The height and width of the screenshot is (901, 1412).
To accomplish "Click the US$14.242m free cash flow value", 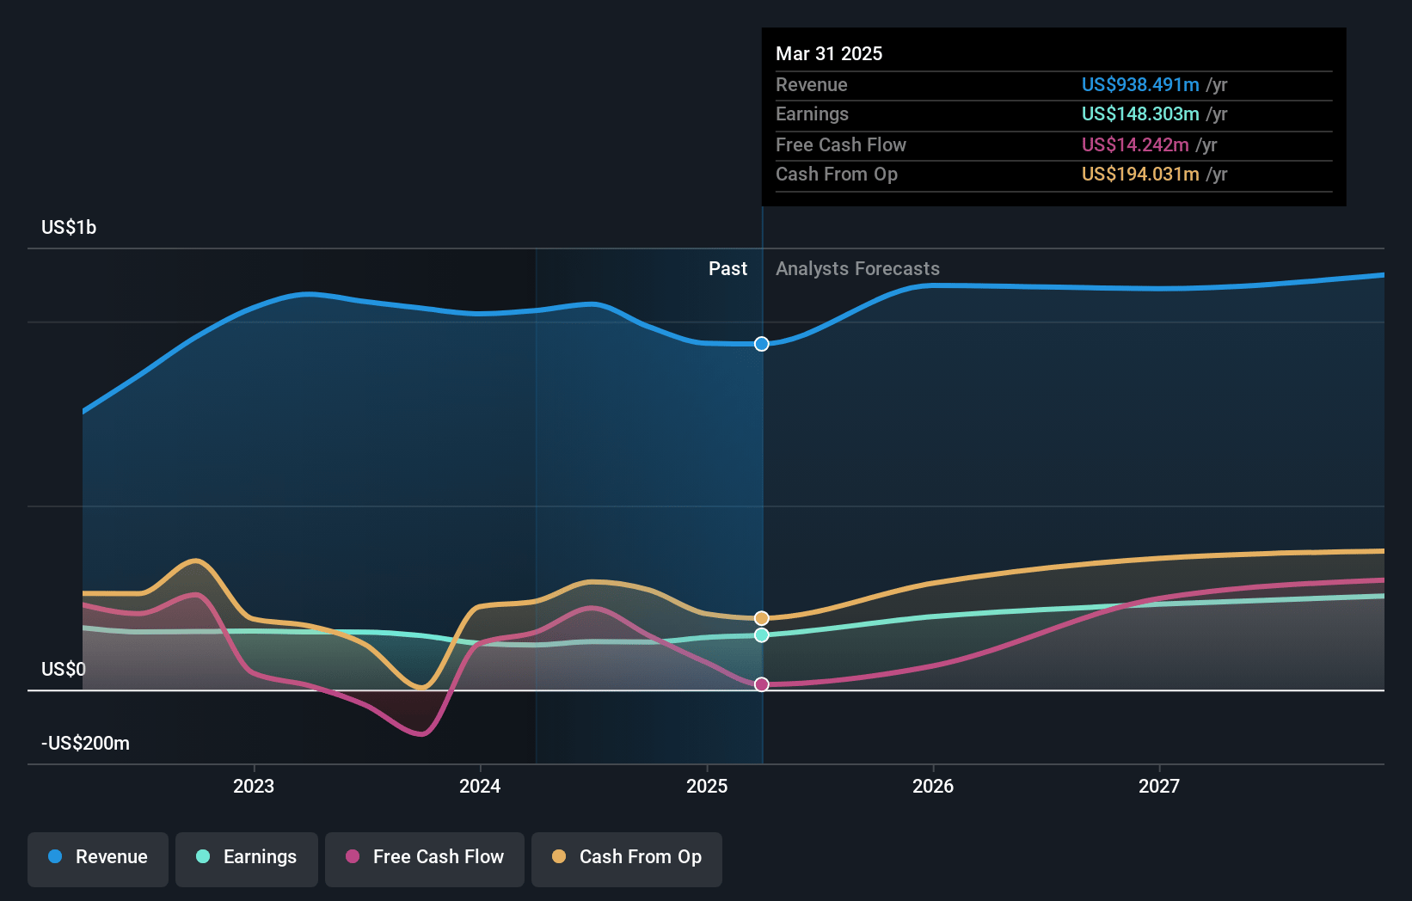I will 1135,144.
